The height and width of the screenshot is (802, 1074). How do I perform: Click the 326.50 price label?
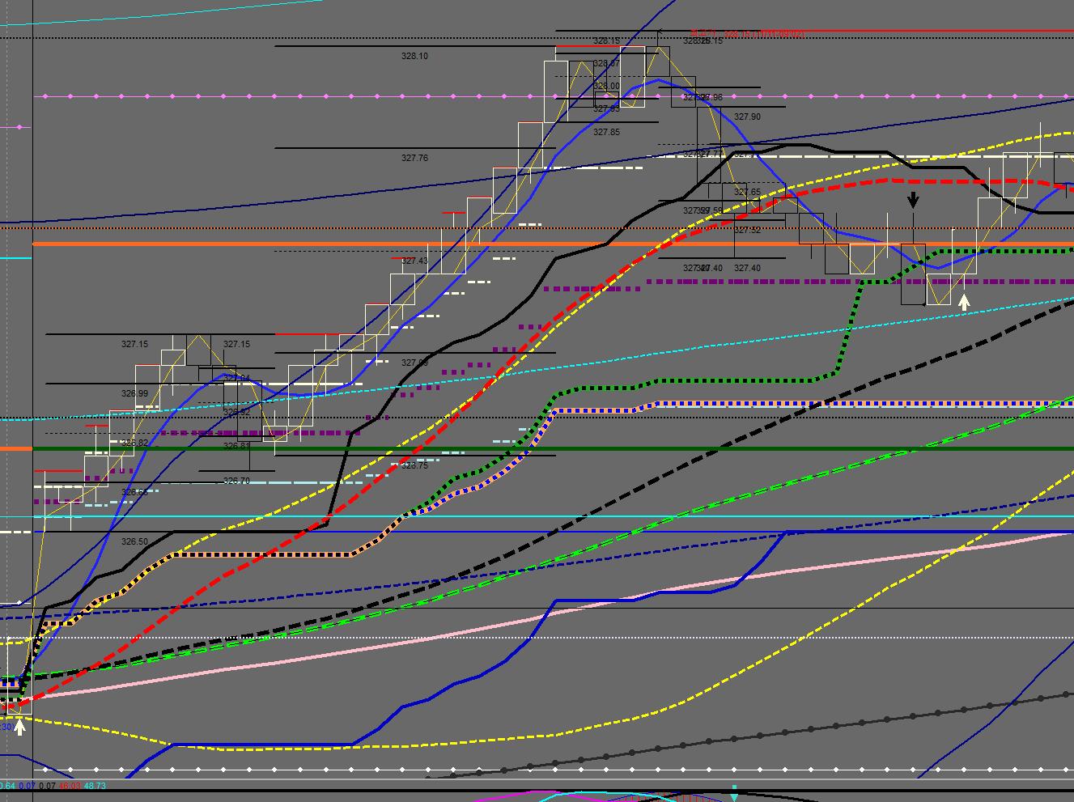point(134,541)
